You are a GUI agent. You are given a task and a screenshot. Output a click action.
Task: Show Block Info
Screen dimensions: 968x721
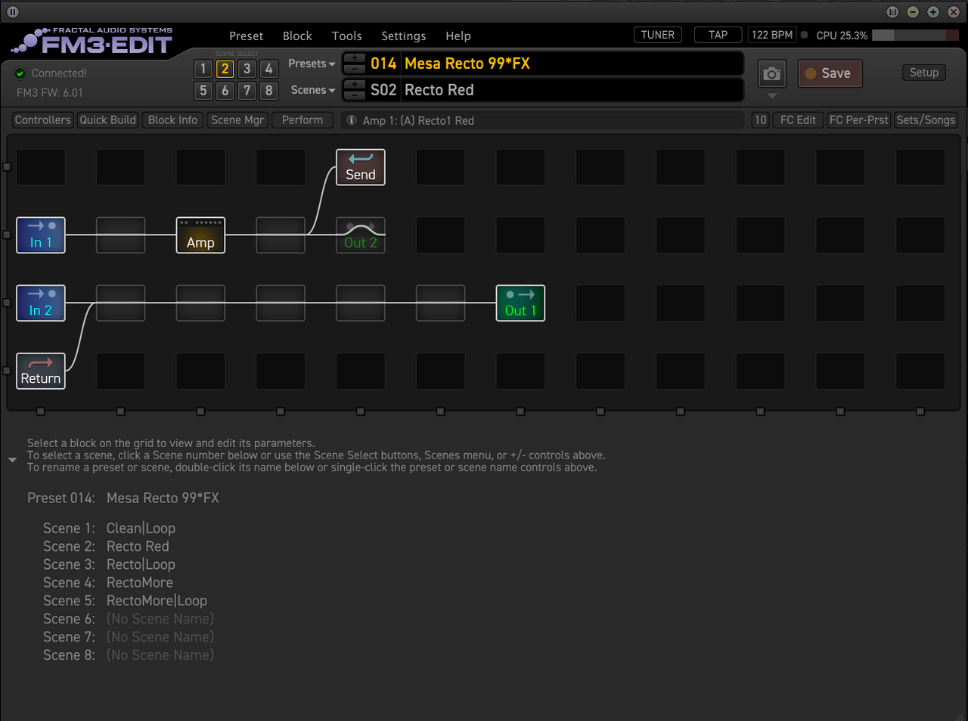[172, 120]
